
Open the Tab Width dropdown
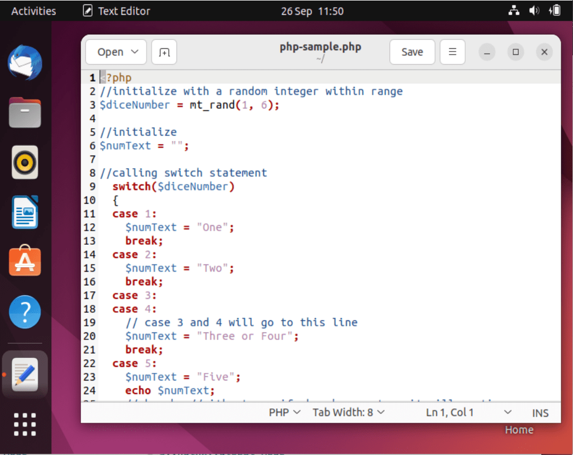[348, 412]
